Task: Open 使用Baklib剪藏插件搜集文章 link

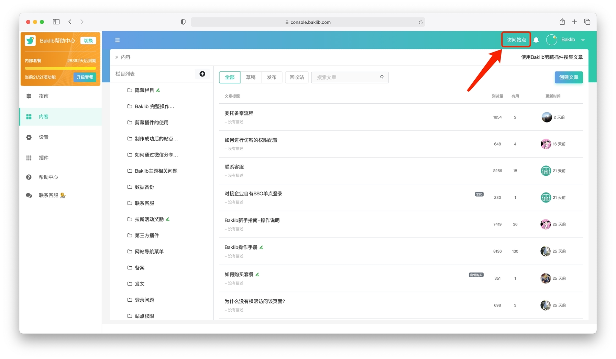Action: tap(552, 57)
